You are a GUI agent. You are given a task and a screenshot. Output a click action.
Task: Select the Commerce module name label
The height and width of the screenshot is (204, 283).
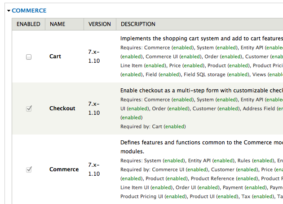[64, 169]
